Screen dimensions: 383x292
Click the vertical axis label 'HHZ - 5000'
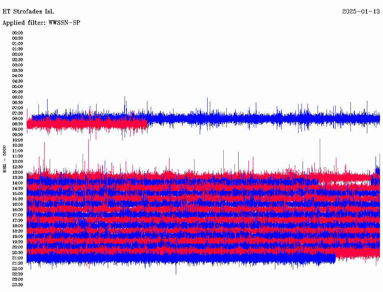(4, 159)
